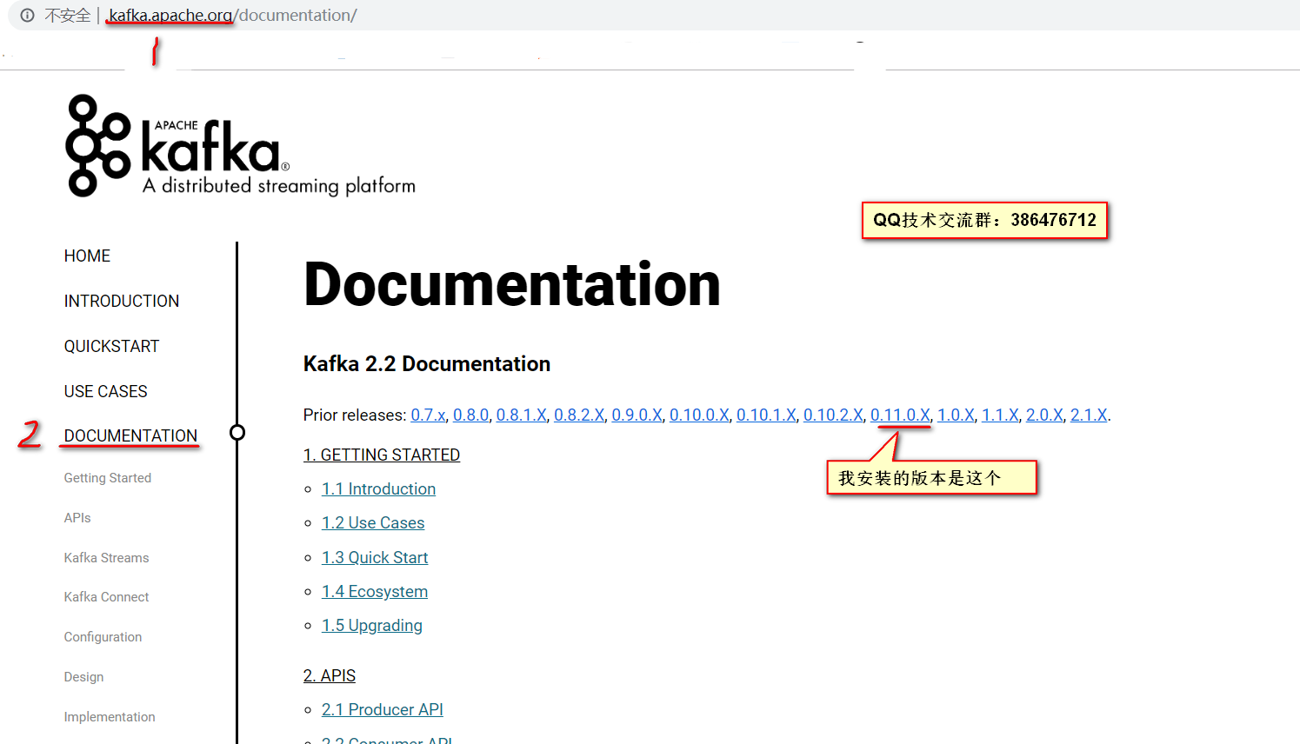
Task: Open the QUICKSTART sidebar section
Action: pos(111,346)
